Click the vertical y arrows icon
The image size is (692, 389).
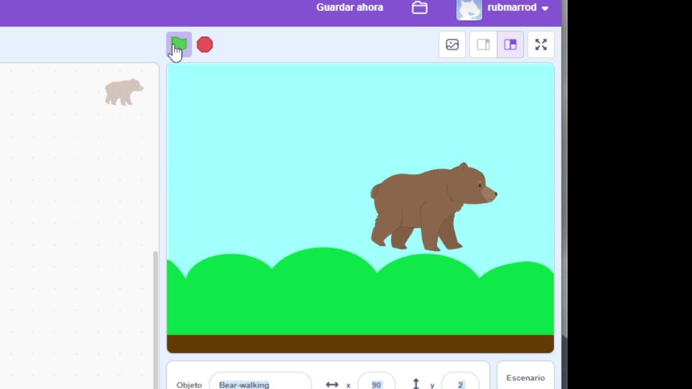coord(416,384)
